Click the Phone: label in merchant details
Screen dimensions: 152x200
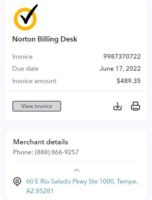23,152
